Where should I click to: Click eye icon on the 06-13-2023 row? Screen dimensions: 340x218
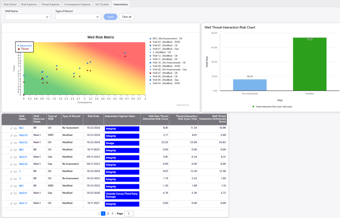15,164
